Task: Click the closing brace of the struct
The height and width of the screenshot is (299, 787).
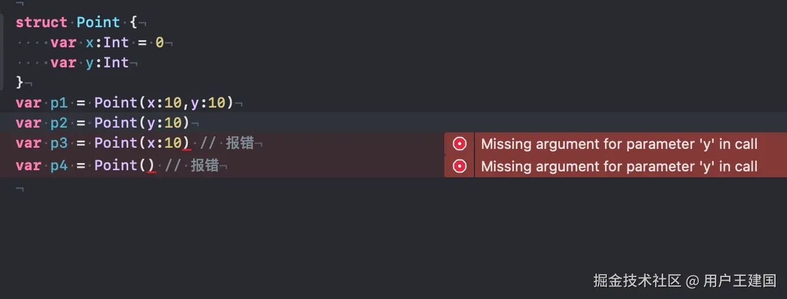Action: 19,83
